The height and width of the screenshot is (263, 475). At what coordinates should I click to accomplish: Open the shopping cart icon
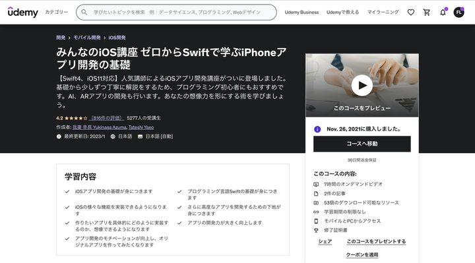pyautogui.click(x=427, y=13)
